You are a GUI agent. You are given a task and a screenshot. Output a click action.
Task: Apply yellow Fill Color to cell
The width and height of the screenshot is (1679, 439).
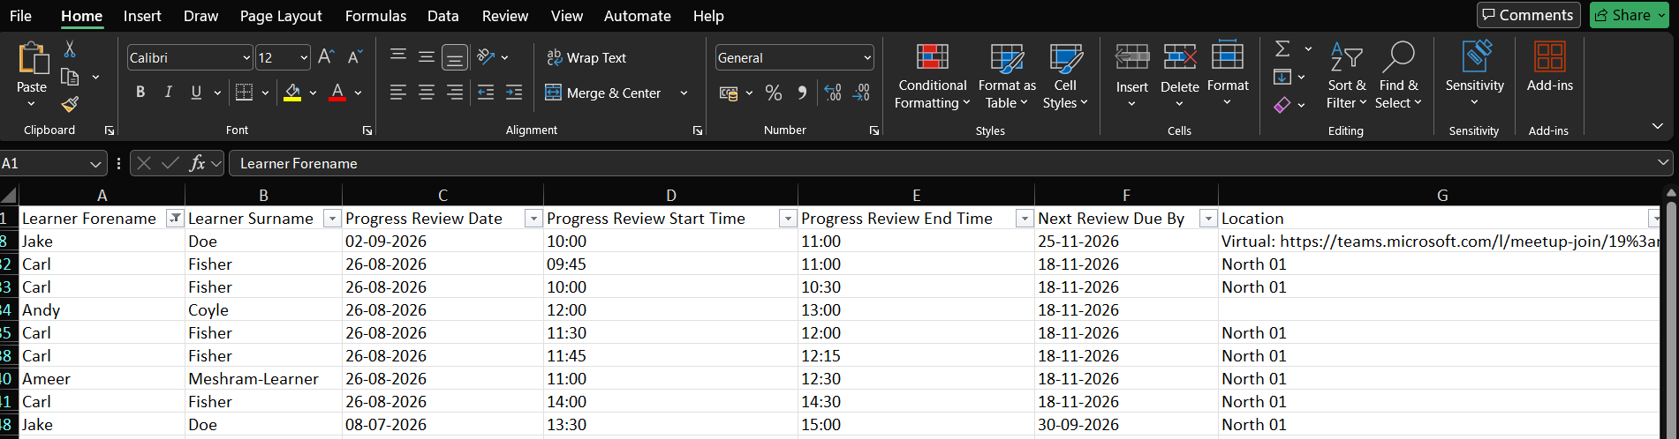292,92
